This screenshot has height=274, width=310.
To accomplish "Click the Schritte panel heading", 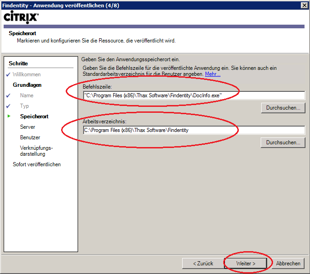I will [x=18, y=63].
